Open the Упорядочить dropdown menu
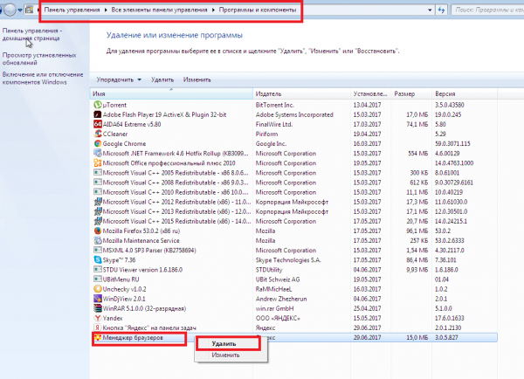This screenshot has height=379, width=524. (x=119, y=79)
